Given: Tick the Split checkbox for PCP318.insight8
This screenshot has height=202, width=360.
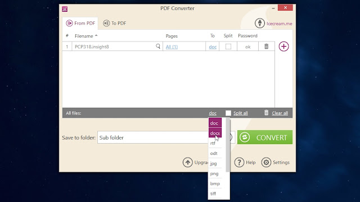Looking at the screenshot, I should coord(228,47).
